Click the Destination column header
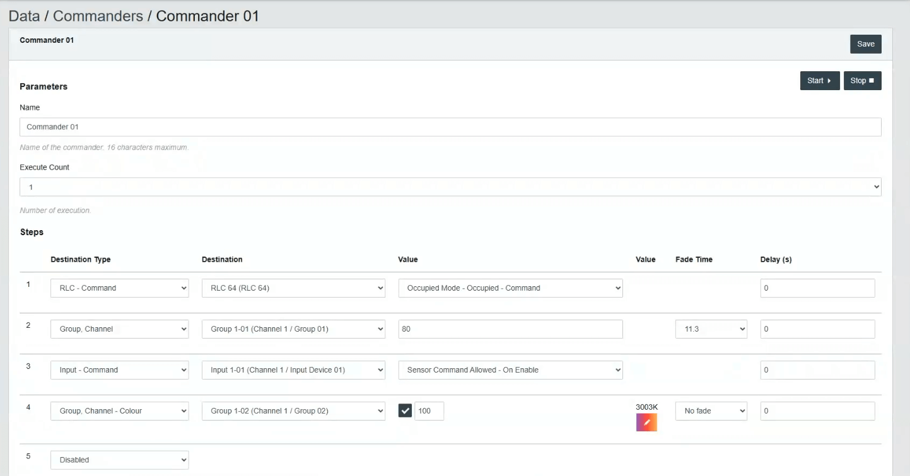Image resolution: width=910 pixels, height=476 pixels. coord(222,260)
